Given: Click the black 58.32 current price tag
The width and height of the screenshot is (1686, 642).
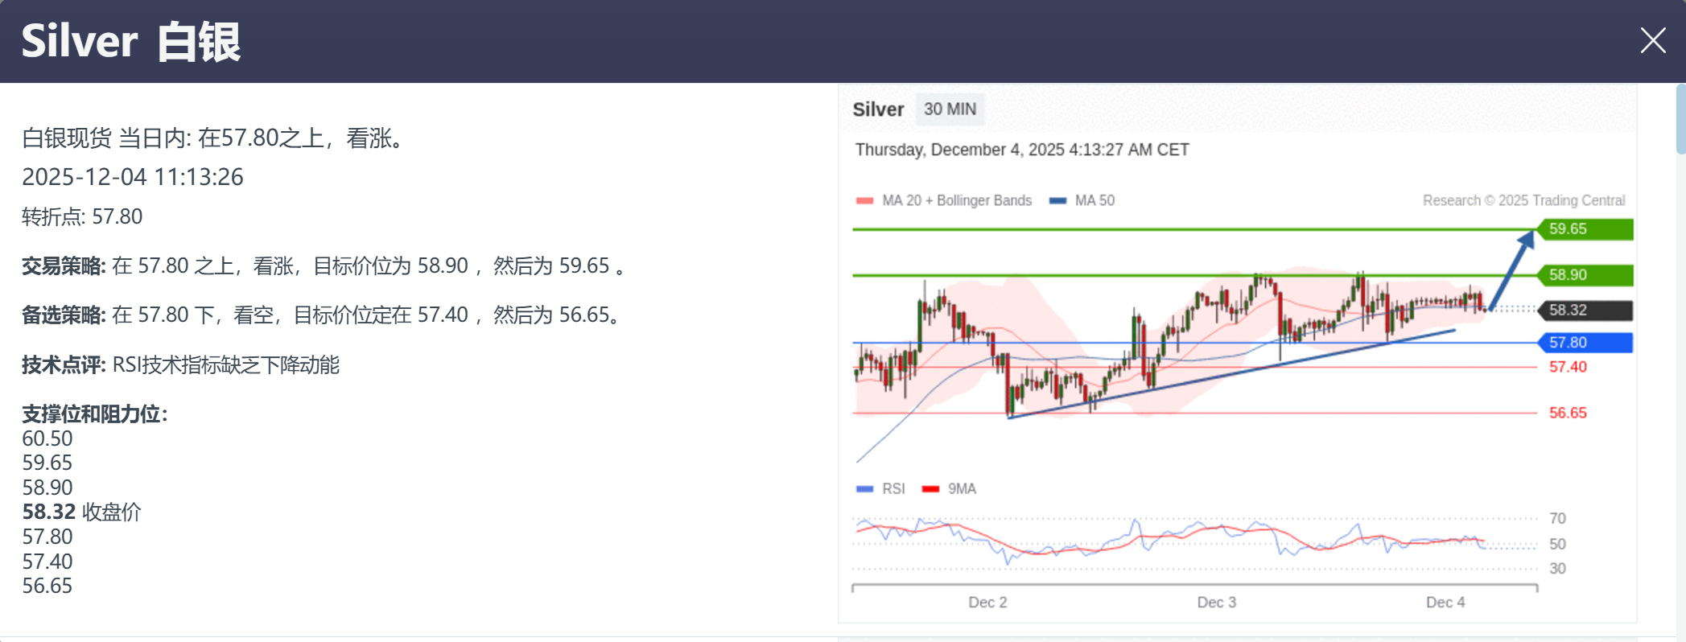Looking at the screenshot, I should (1584, 311).
